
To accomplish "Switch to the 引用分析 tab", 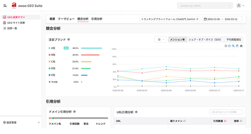I will [x=97, y=19].
